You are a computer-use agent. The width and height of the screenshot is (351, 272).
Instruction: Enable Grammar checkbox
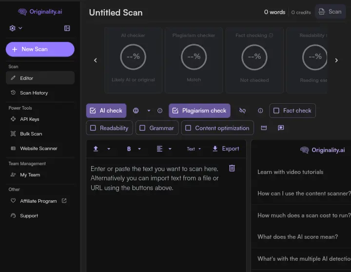142,128
